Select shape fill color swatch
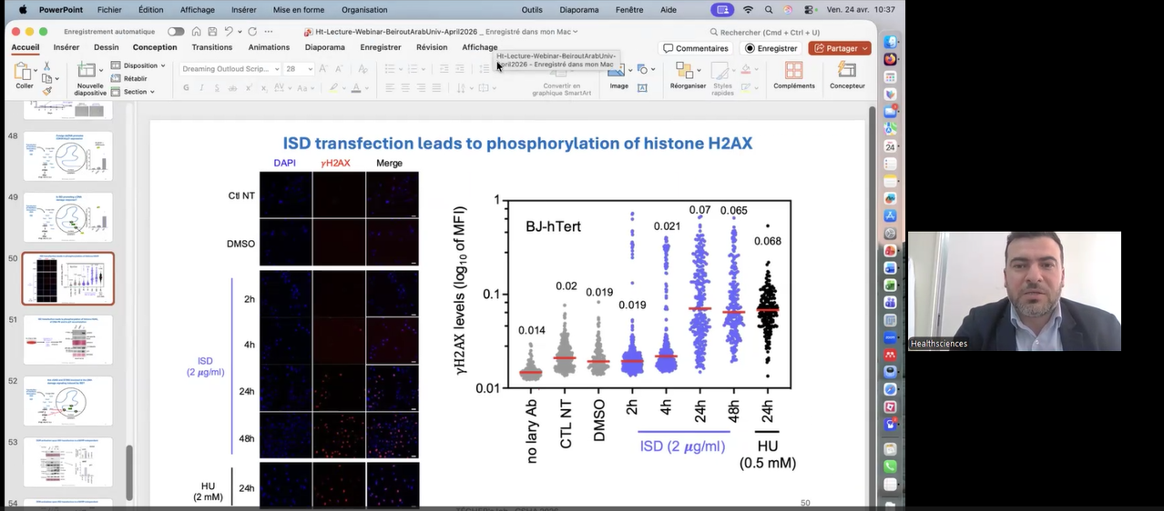 coord(744,69)
